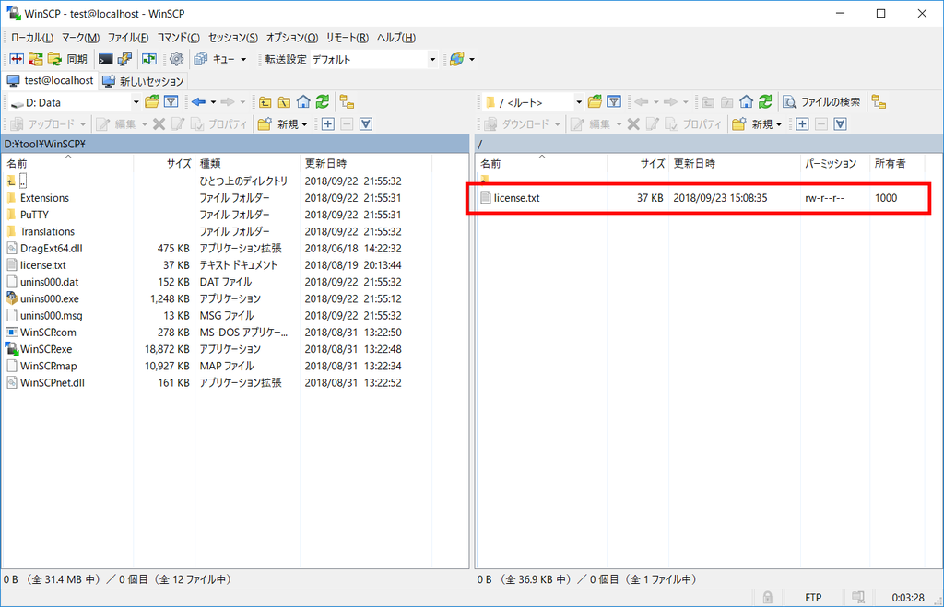Select Extensions folder in local panel
The width and height of the screenshot is (944, 607).
[44, 198]
